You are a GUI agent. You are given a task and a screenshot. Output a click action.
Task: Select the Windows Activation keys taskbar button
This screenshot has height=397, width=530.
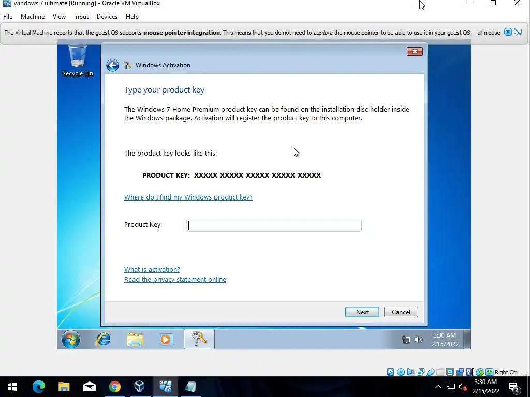point(199,339)
